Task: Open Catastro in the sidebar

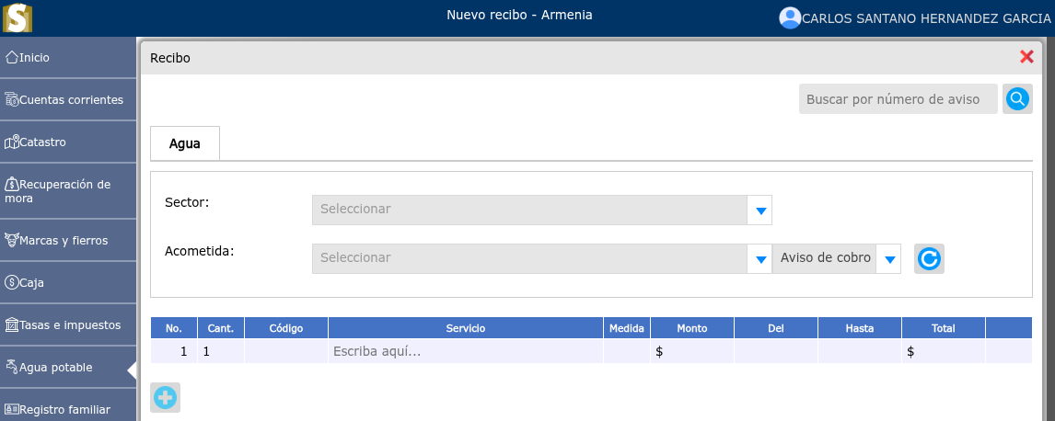Action: pyautogui.click(x=68, y=142)
